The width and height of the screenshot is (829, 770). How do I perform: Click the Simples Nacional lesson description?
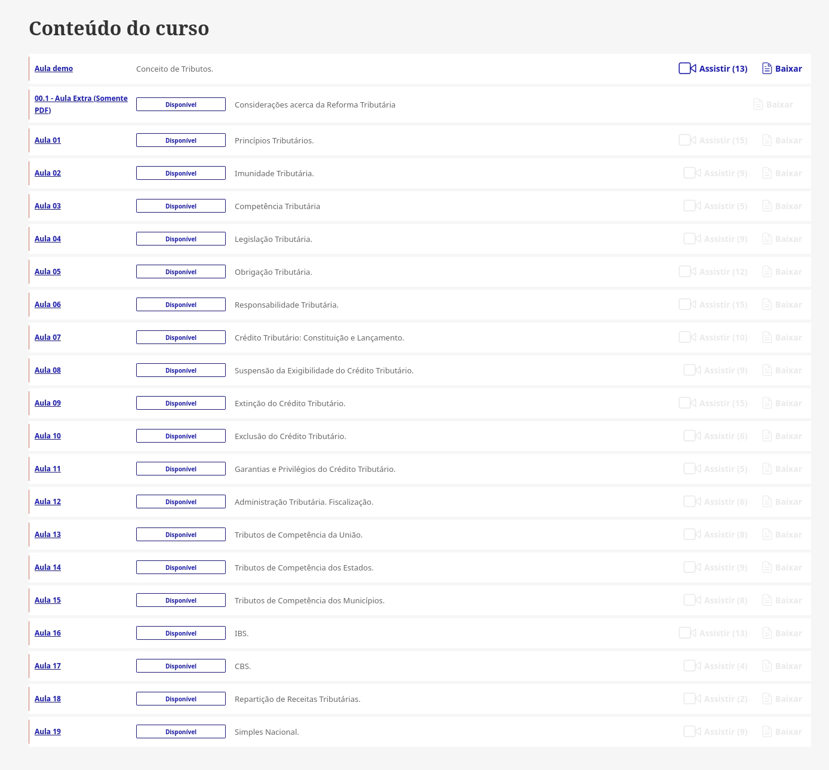266,732
